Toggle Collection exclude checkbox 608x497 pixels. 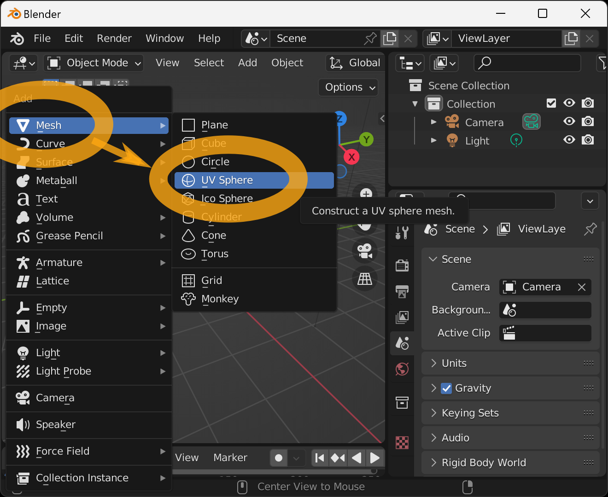pos(551,103)
